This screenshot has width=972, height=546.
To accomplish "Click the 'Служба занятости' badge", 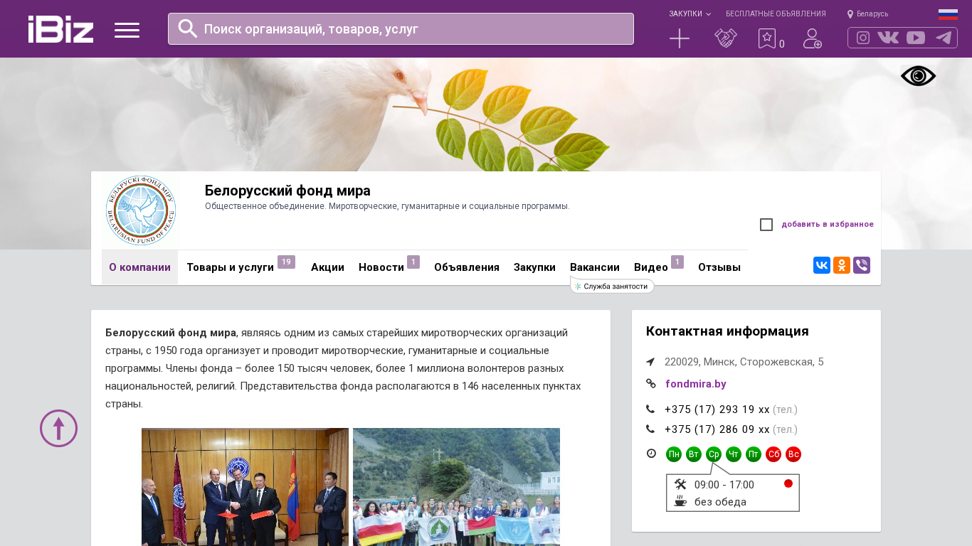I will [x=612, y=286].
